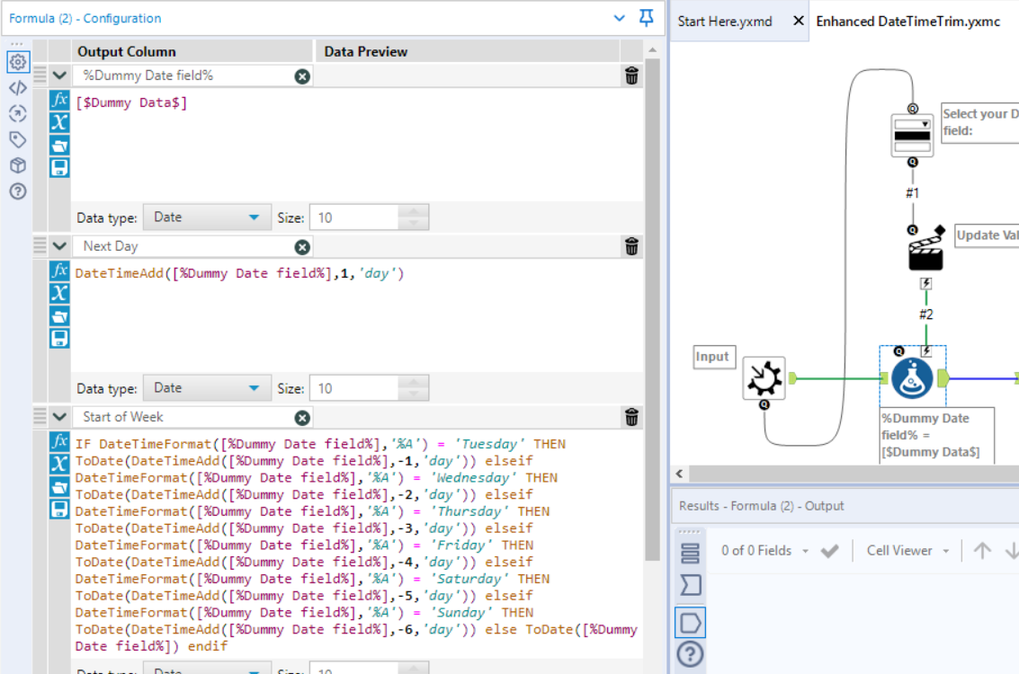Pin the Formula Configuration window

click(646, 18)
